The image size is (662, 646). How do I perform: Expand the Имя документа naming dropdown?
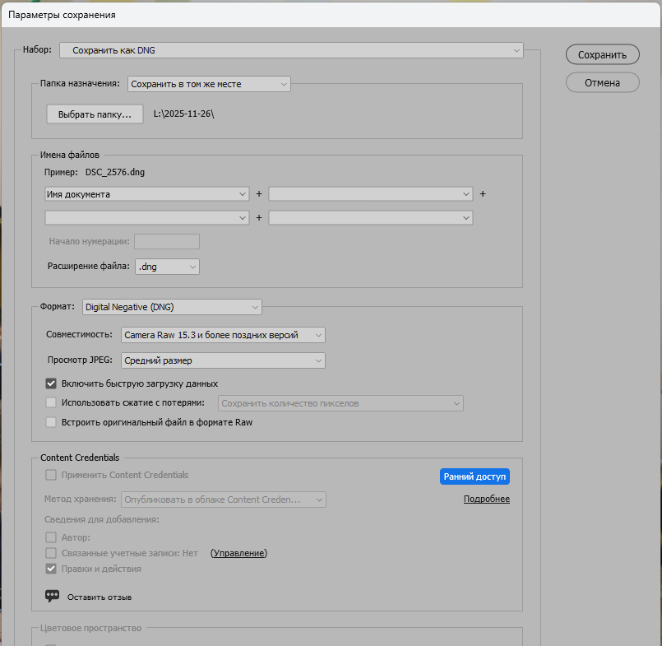(x=147, y=194)
